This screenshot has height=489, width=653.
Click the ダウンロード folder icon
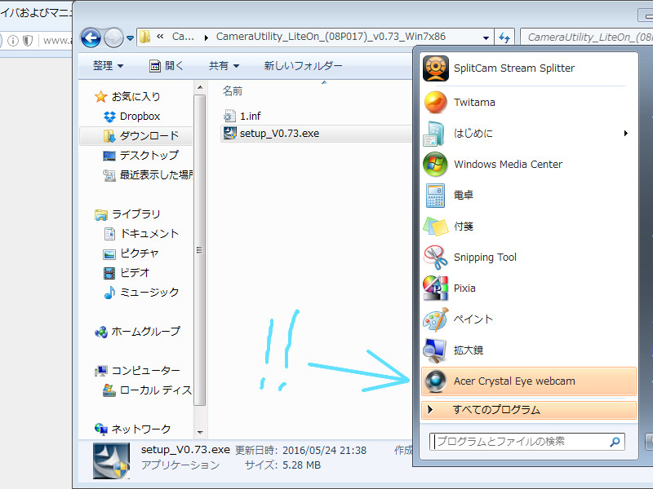109,136
